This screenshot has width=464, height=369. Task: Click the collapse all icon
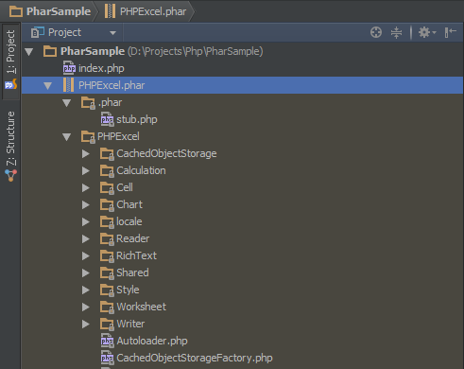(x=396, y=32)
